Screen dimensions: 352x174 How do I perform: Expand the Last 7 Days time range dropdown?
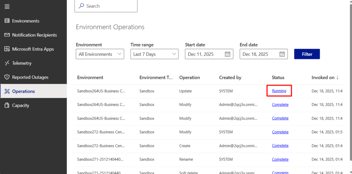click(154, 54)
